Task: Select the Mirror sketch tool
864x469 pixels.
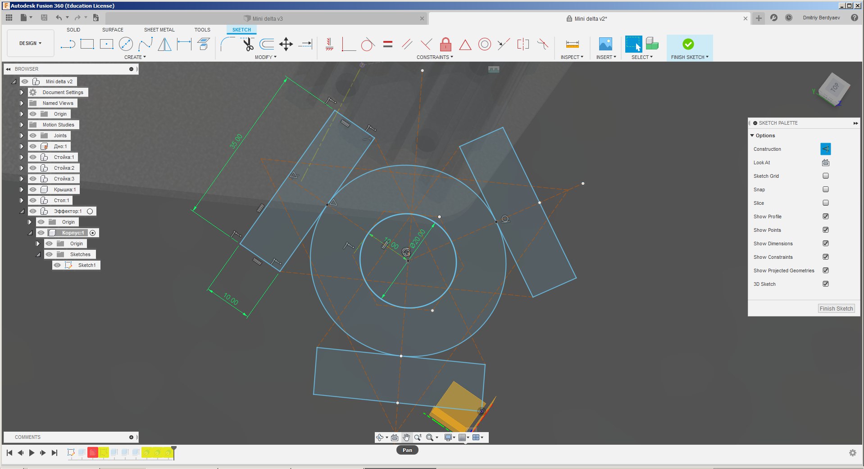Action: click(x=164, y=44)
